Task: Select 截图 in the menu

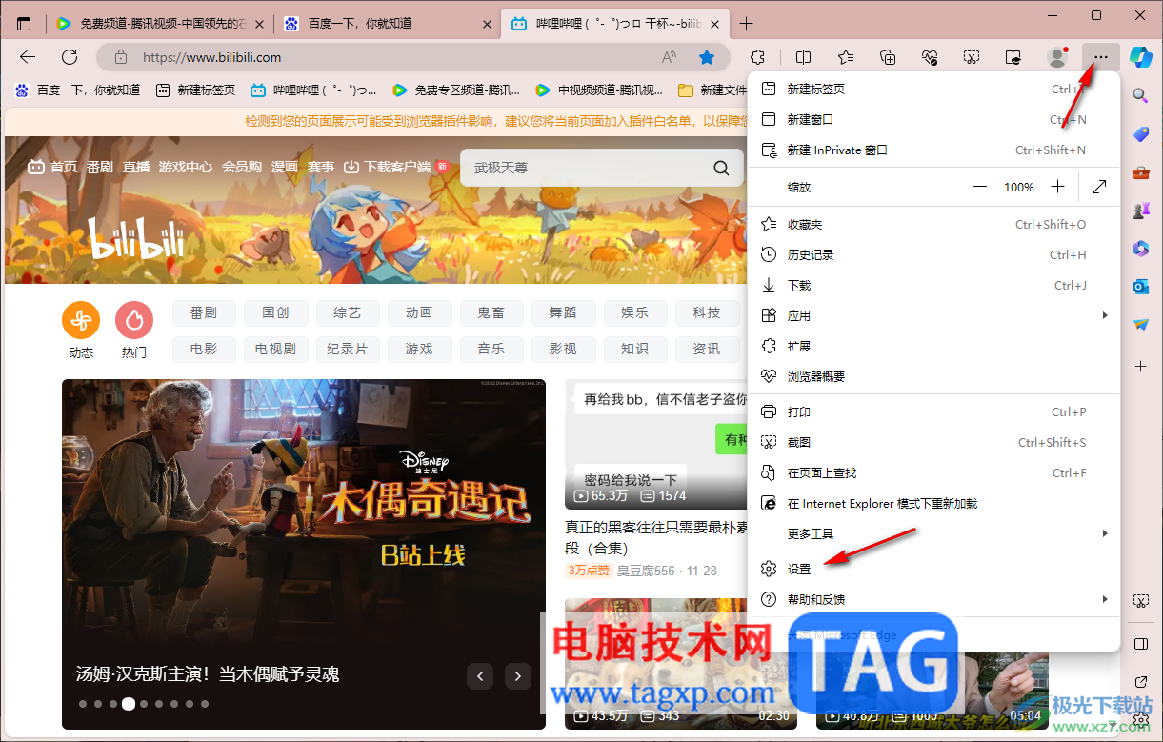Action: tap(933, 443)
